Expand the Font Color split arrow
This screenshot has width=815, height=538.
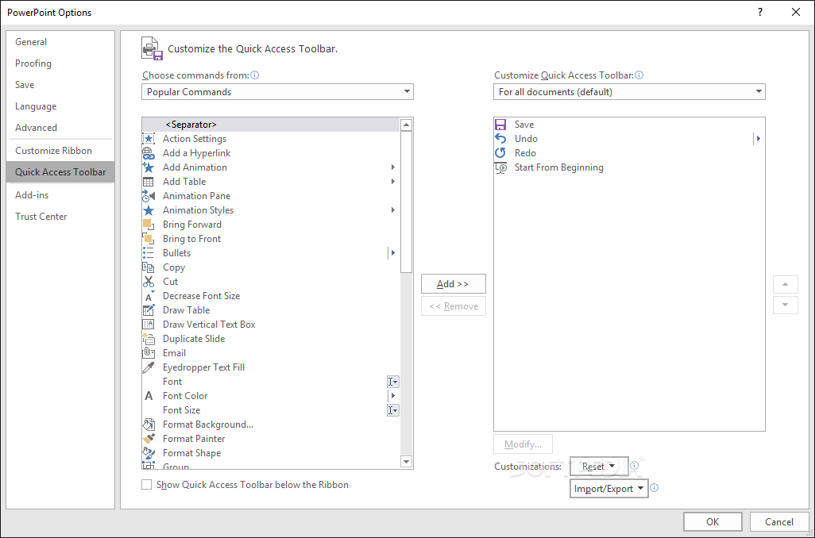pyautogui.click(x=393, y=396)
